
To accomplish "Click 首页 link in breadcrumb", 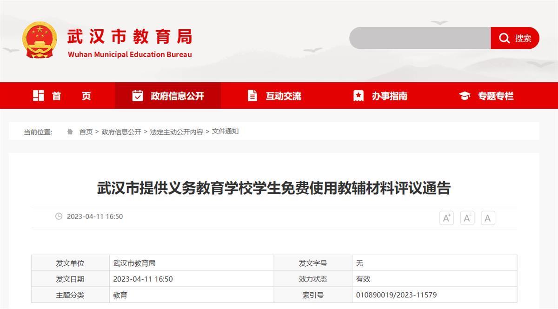I will (86, 132).
